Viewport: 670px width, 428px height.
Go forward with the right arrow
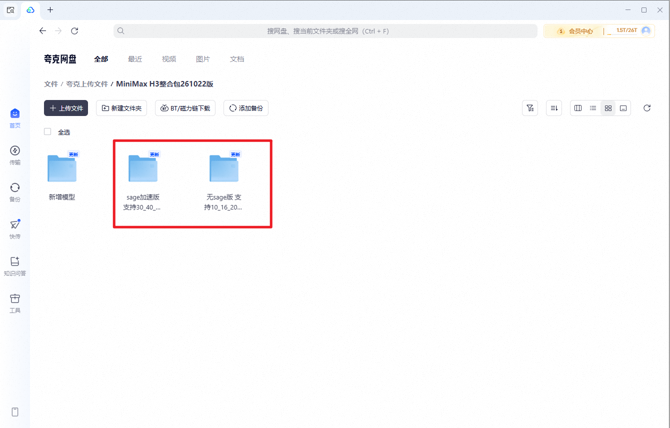pos(58,31)
